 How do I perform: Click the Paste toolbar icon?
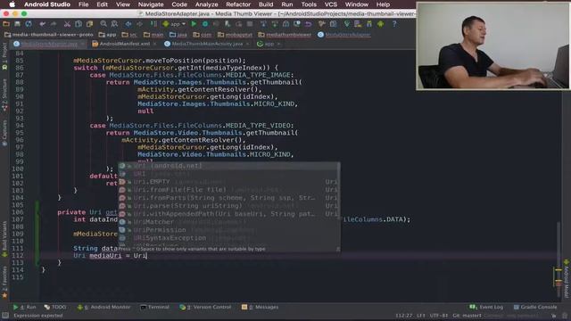click(x=89, y=24)
